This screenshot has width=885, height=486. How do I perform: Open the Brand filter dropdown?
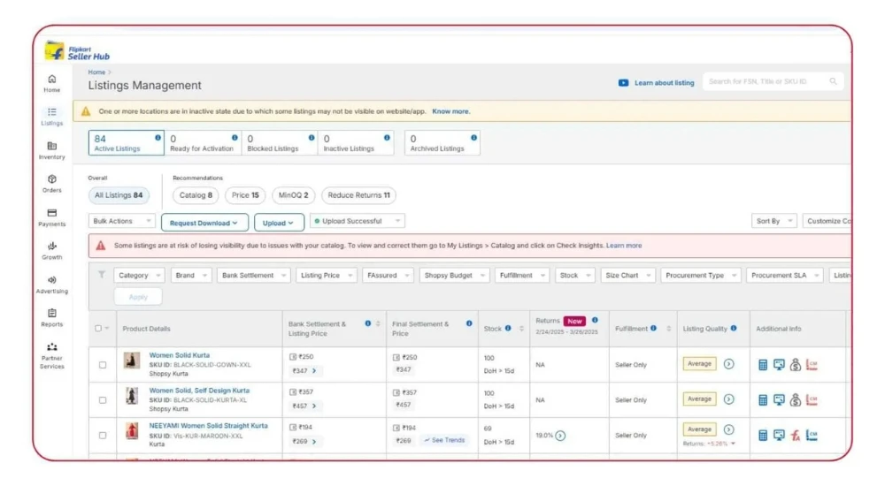tap(191, 275)
